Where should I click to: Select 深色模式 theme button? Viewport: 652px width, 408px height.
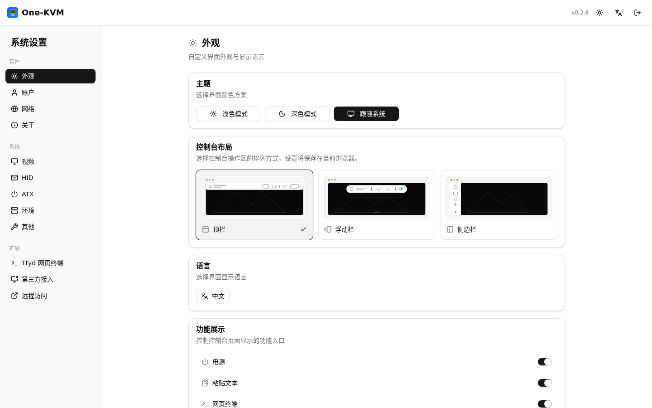click(x=297, y=114)
